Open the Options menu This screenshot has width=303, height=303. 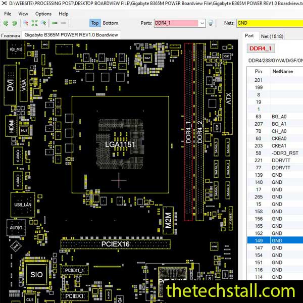point(43,14)
